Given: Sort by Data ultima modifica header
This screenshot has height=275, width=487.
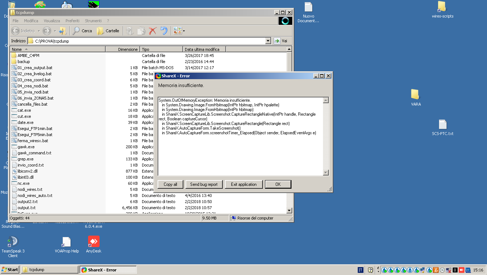Looking at the screenshot, I should coord(204,49).
